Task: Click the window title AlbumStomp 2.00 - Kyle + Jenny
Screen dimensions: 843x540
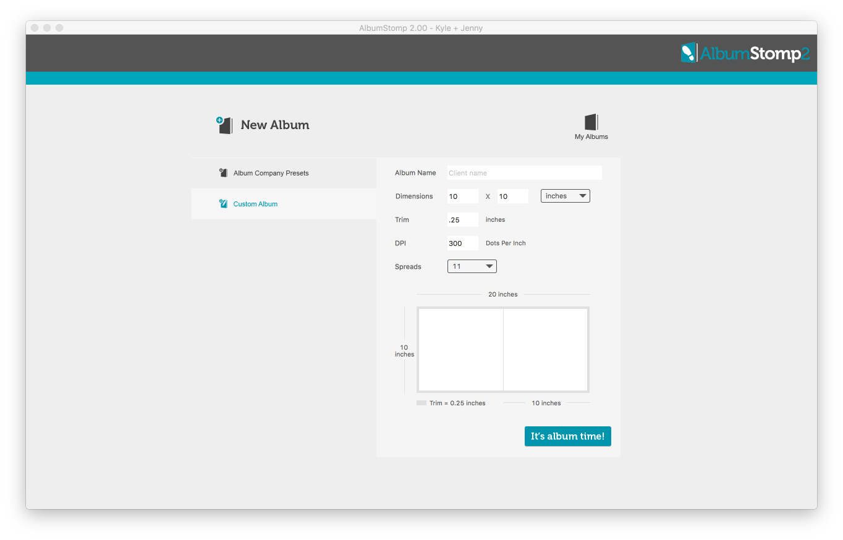Action: click(x=421, y=28)
